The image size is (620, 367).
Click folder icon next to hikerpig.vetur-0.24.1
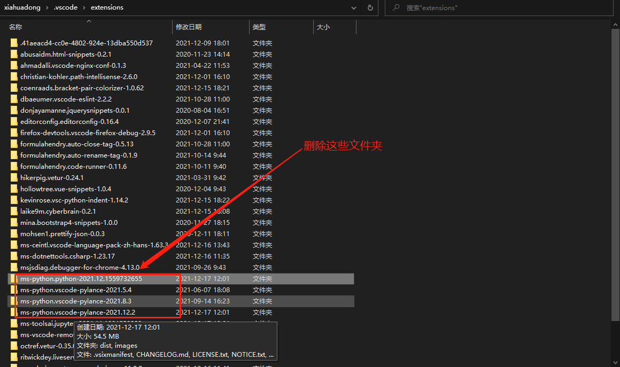13,177
